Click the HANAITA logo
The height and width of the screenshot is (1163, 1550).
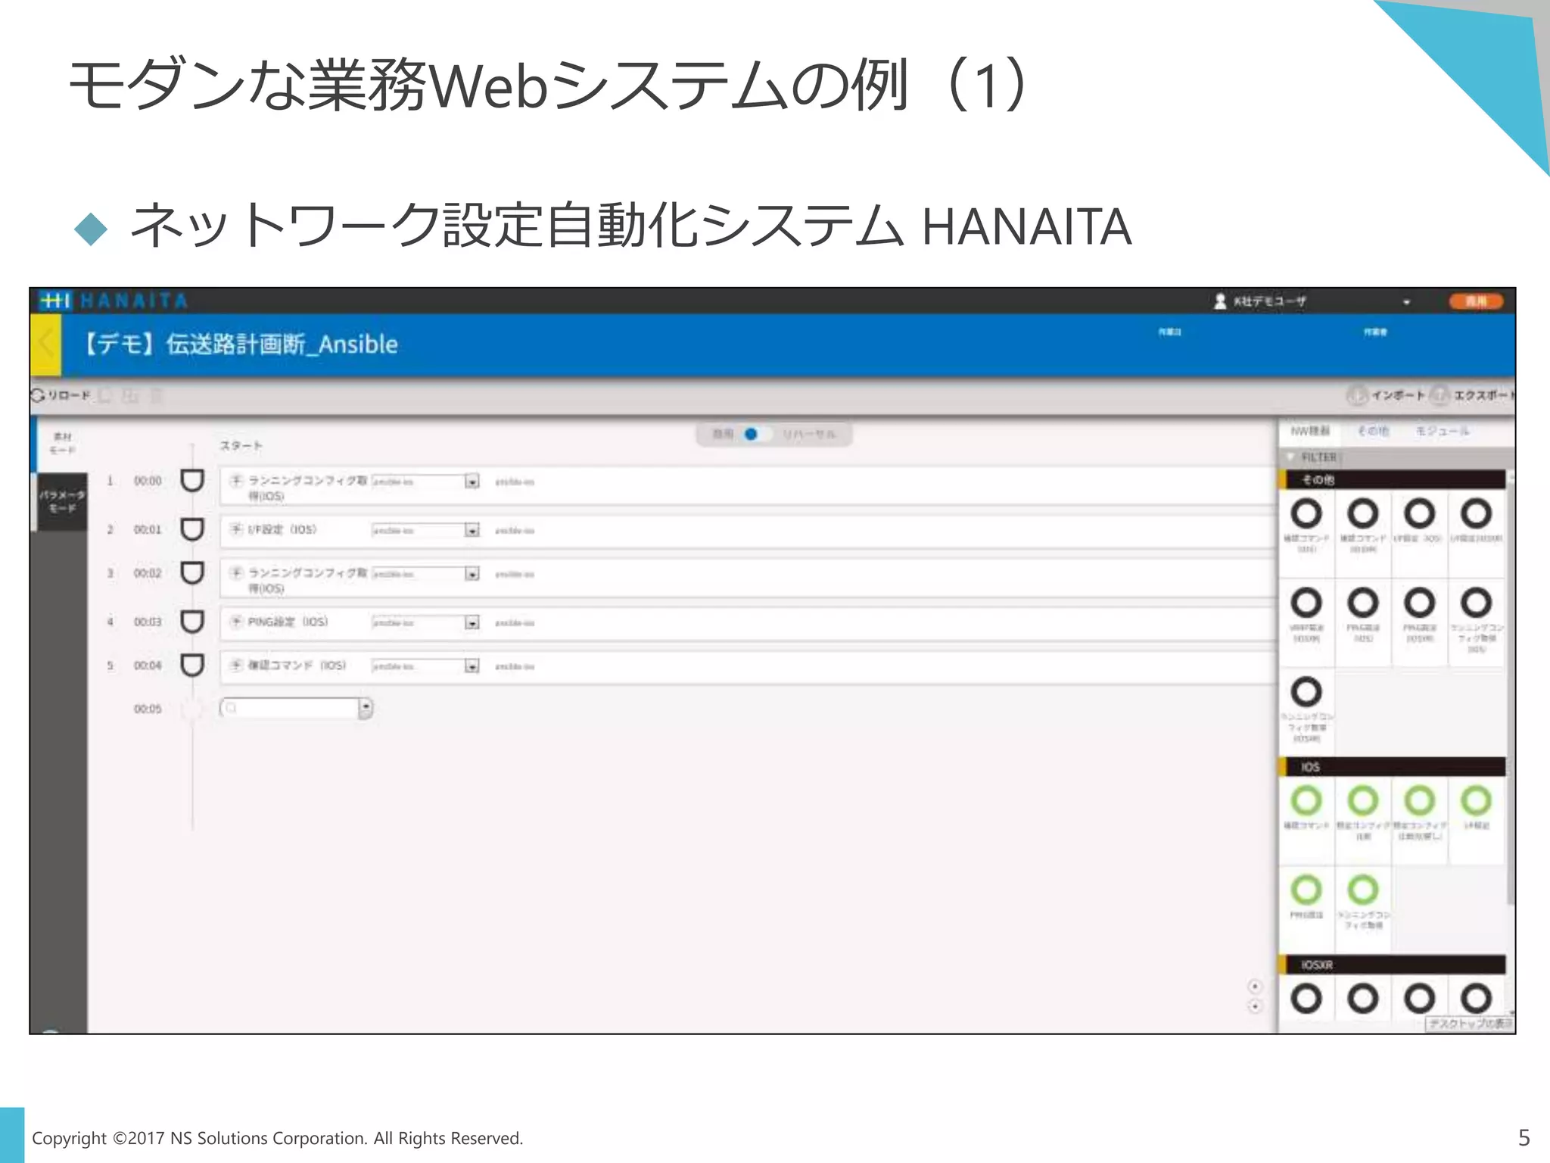113,301
